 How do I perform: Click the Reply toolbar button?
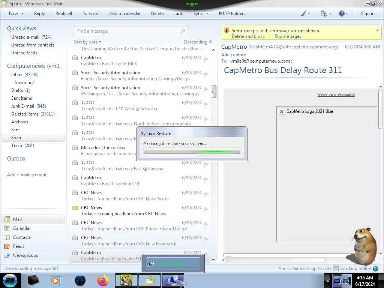[x=39, y=13]
